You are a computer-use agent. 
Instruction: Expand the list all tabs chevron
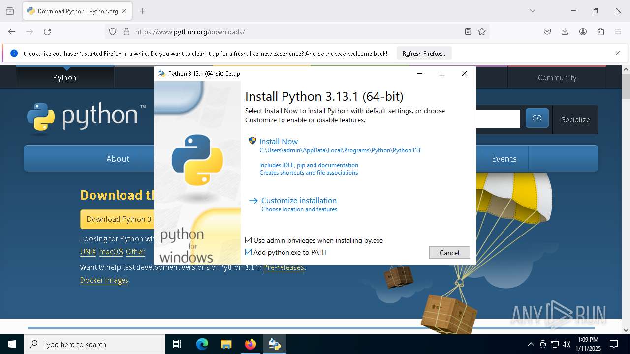tap(533, 11)
